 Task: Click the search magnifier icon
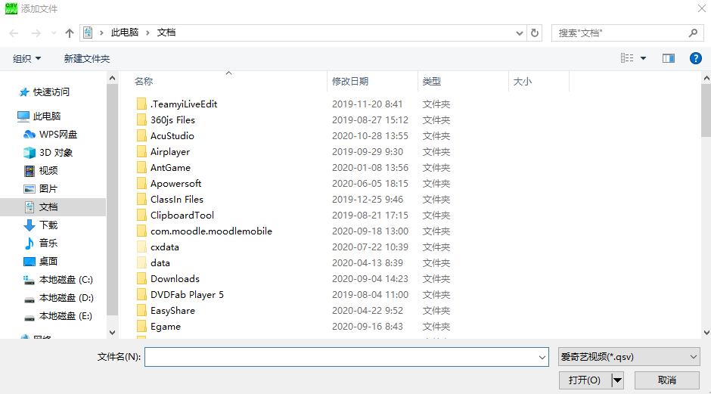[693, 33]
